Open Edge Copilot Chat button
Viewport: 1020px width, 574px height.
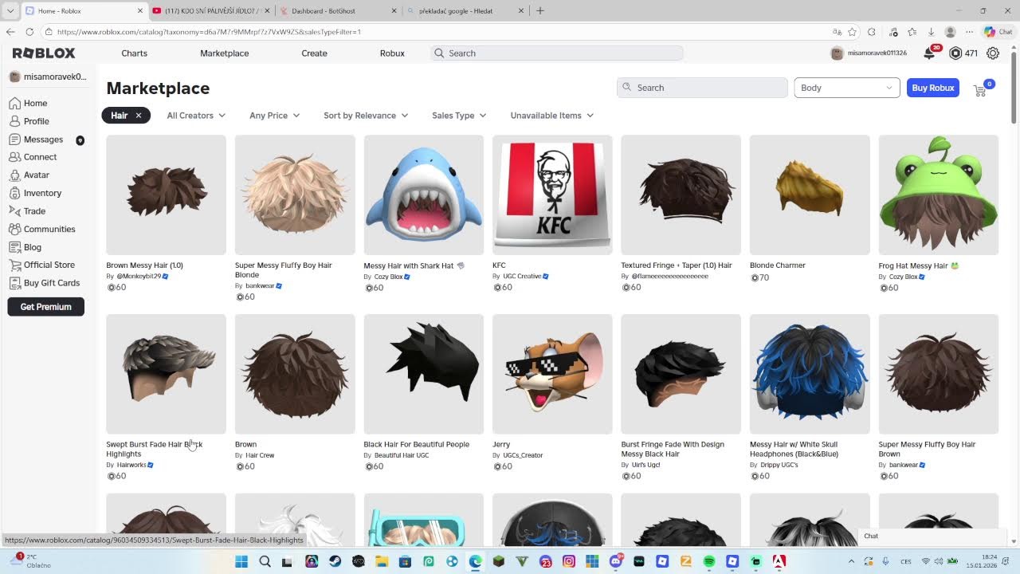click(x=999, y=32)
